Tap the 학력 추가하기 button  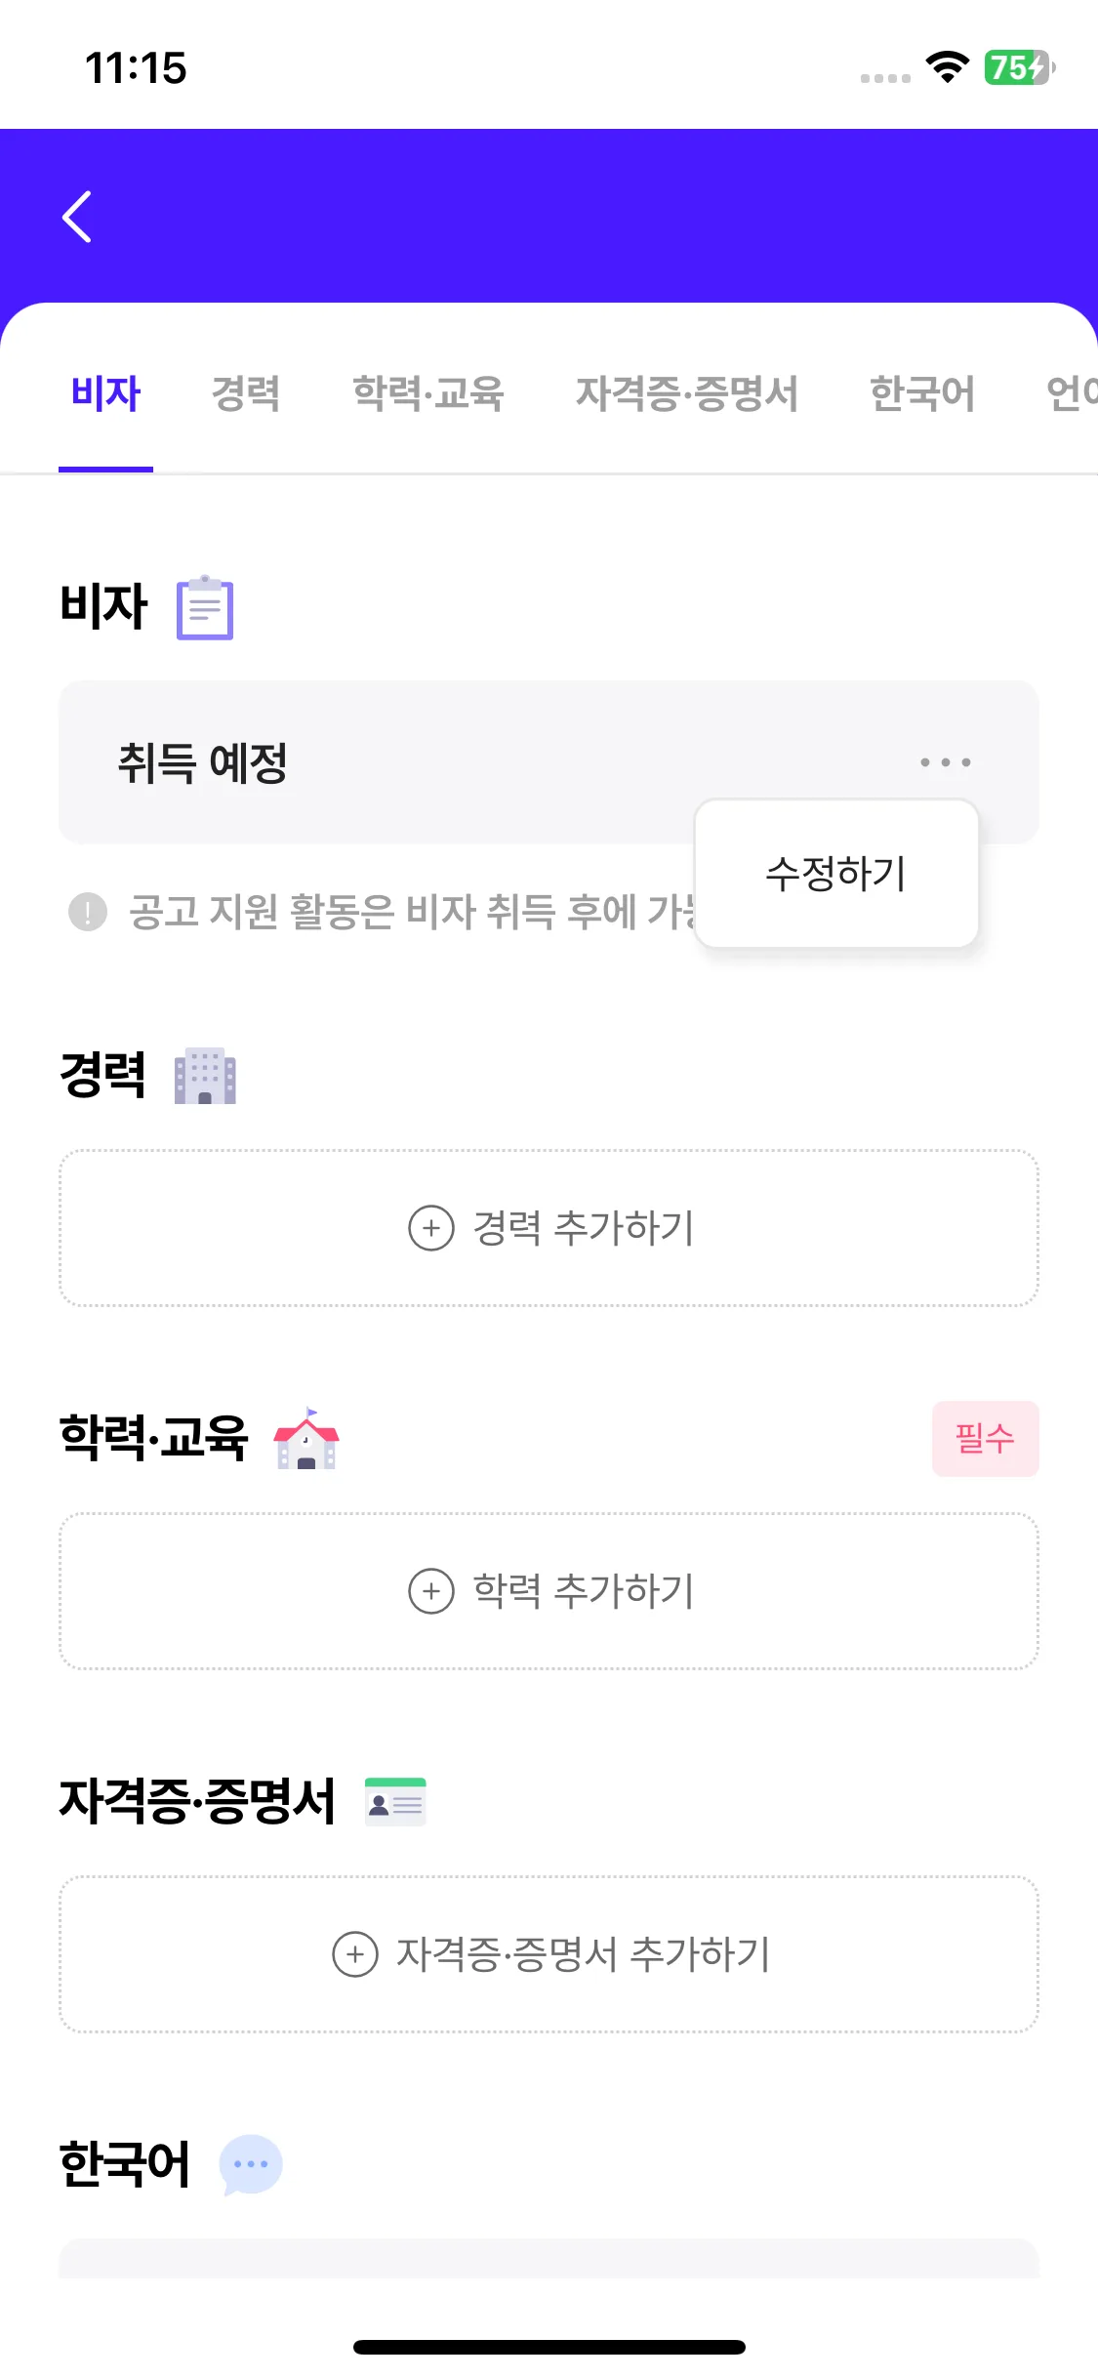[x=549, y=1591]
